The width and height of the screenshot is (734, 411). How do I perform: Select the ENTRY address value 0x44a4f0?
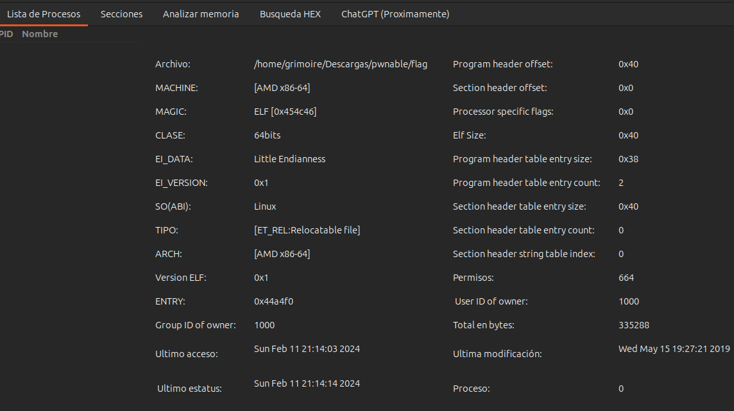tap(278, 301)
